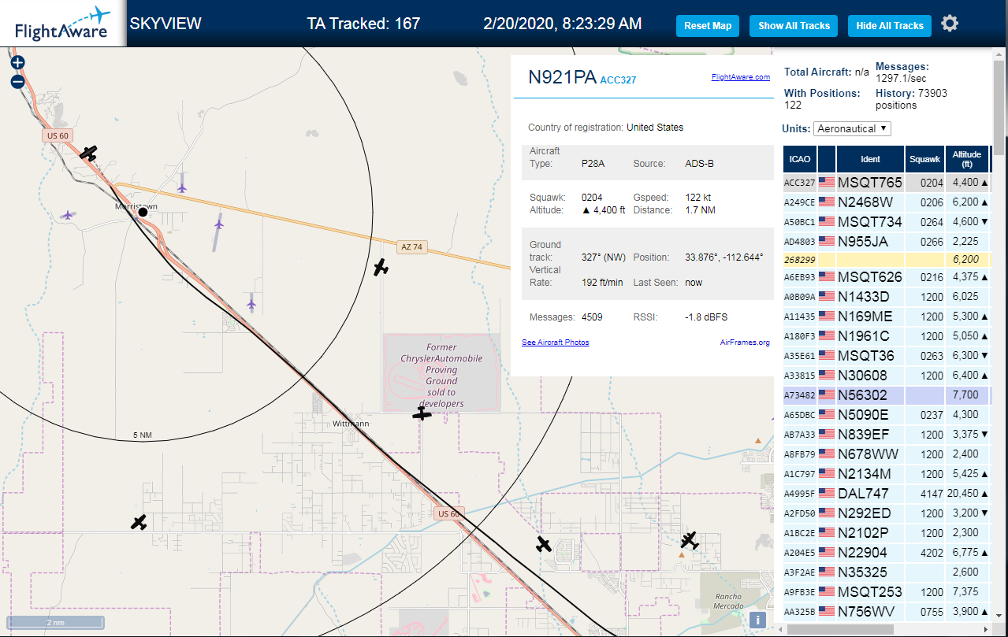Screen dimensions: 1008x637
Task: Click the Wittmann town label on map
Action: click(351, 424)
